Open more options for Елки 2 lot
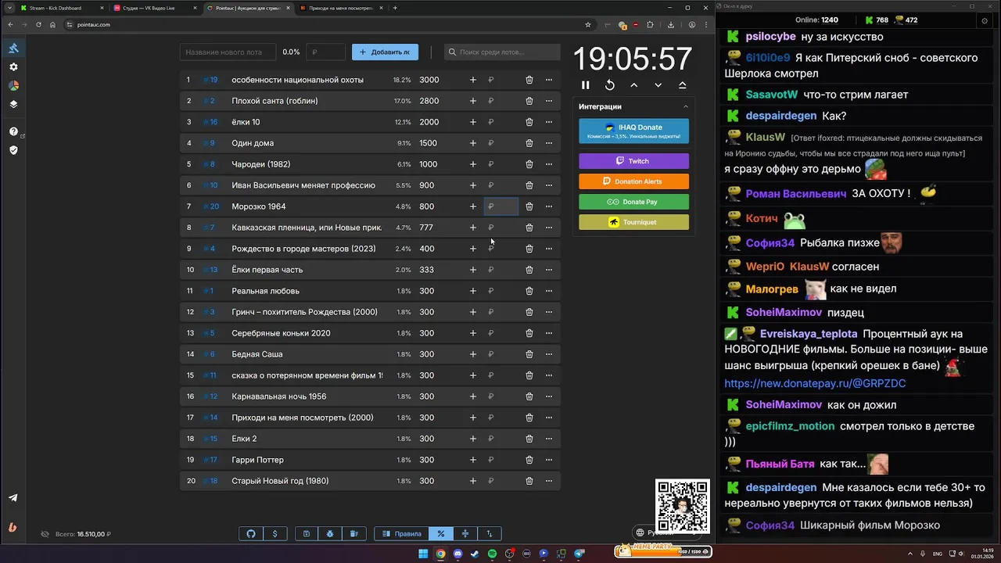 549,439
